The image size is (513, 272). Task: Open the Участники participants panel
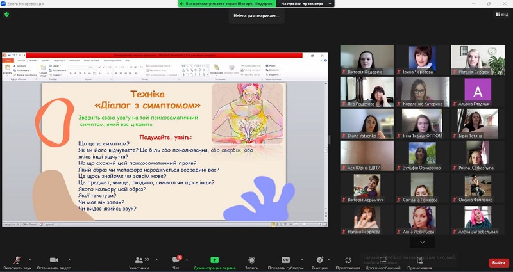(x=139, y=262)
